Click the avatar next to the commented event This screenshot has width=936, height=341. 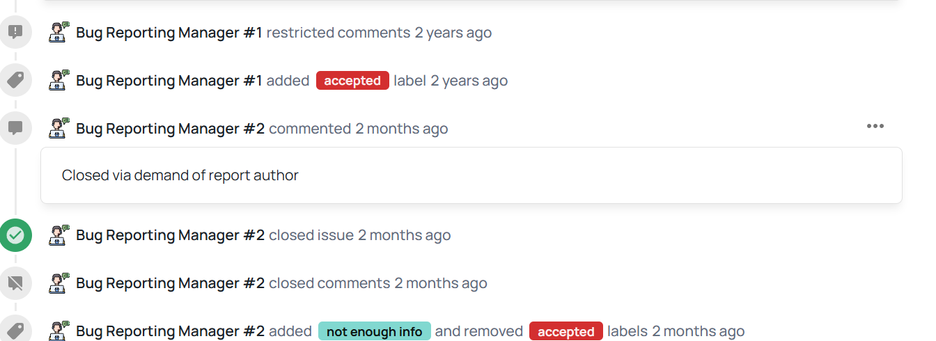pyautogui.click(x=58, y=128)
